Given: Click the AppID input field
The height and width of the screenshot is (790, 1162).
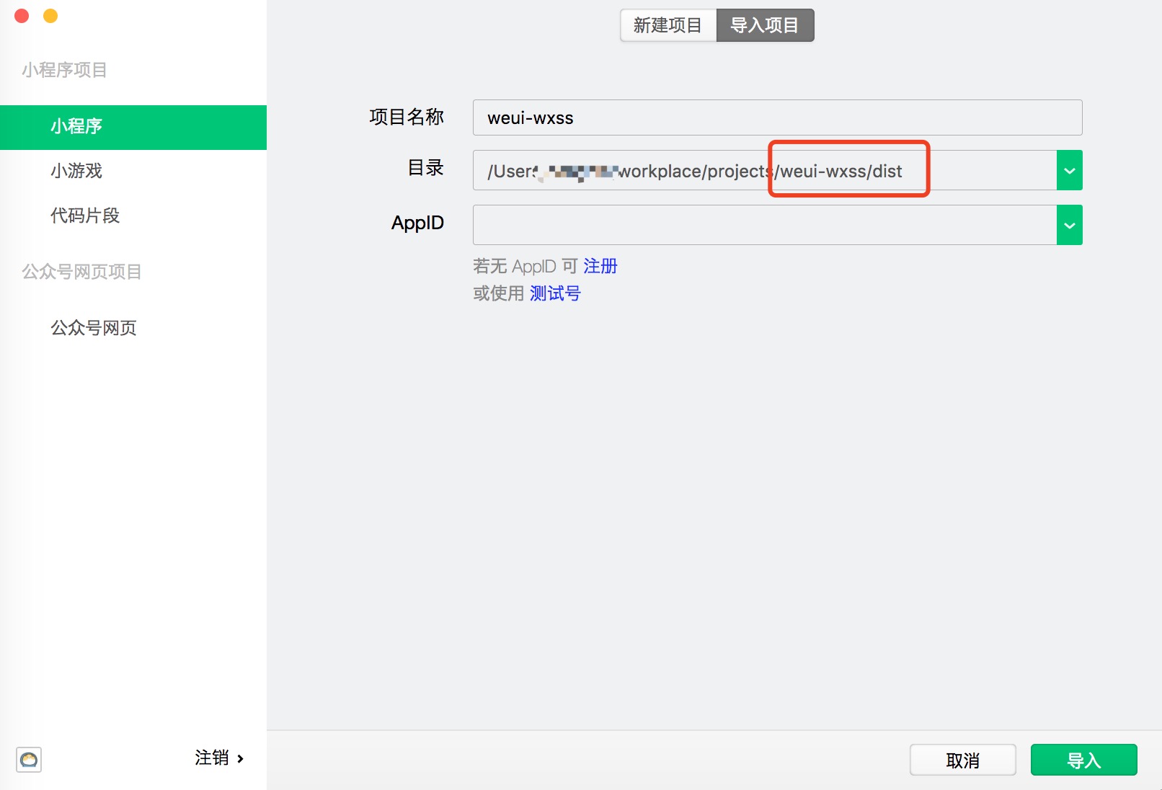Looking at the screenshot, I should [765, 225].
